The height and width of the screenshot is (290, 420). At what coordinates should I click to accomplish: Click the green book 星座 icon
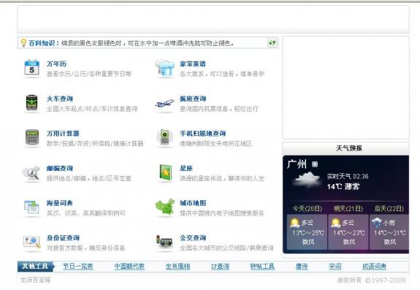coord(165,172)
